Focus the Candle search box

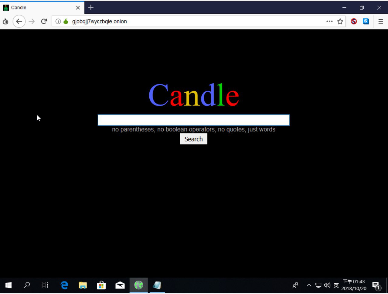(194, 120)
